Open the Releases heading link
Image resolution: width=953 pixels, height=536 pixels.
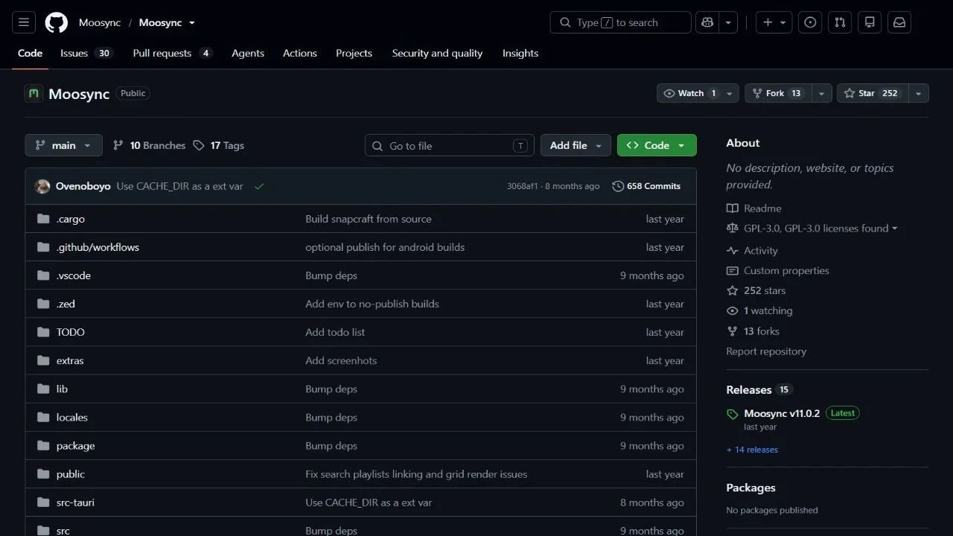(x=748, y=390)
